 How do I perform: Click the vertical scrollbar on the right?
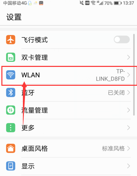(134, 75)
